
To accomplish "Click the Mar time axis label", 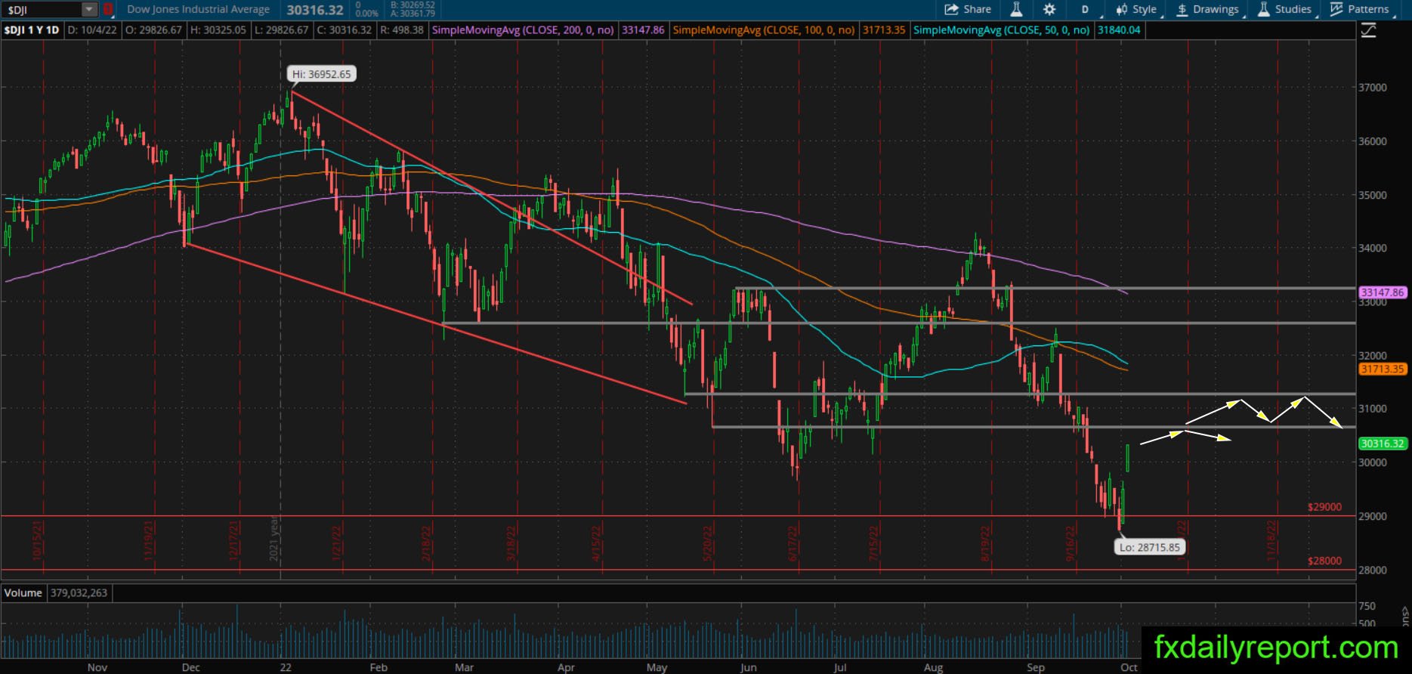I will [x=465, y=667].
